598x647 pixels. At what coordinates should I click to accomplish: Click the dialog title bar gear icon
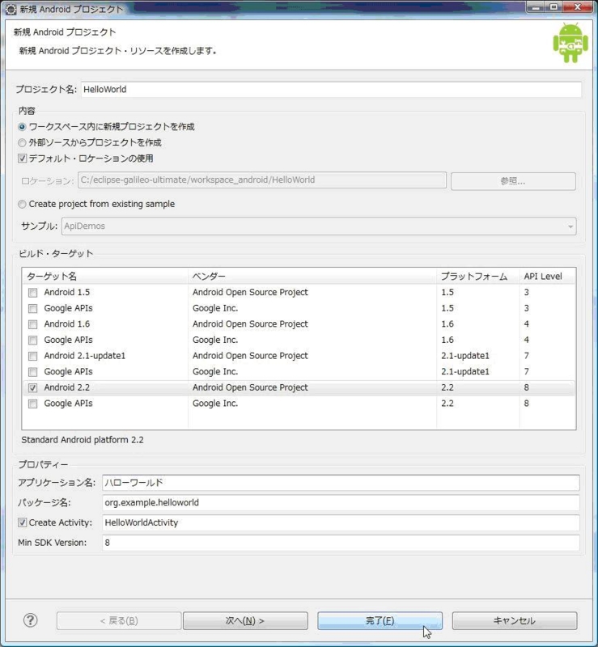(10, 9)
